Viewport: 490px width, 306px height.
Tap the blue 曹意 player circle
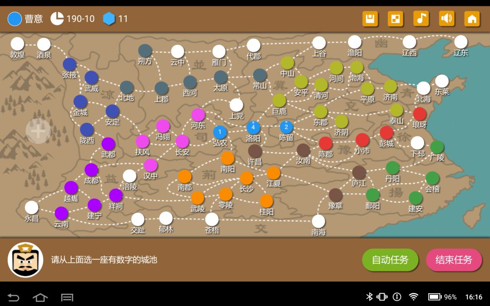point(15,19)
